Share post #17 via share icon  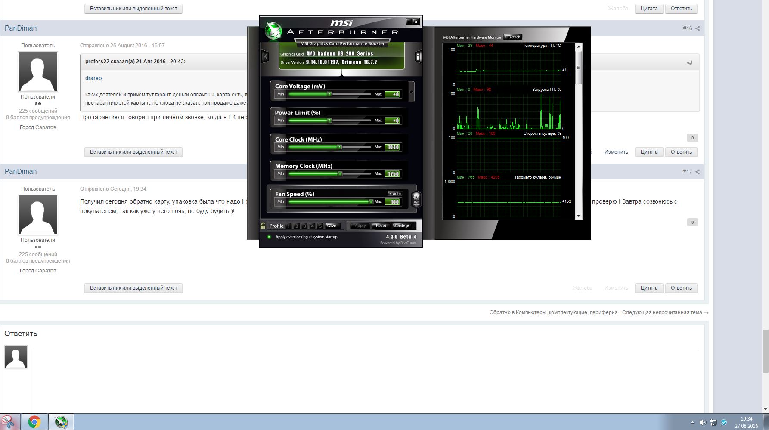[698, 172]
